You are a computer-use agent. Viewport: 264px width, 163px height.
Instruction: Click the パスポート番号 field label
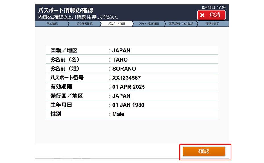click(x=67, y=78)
